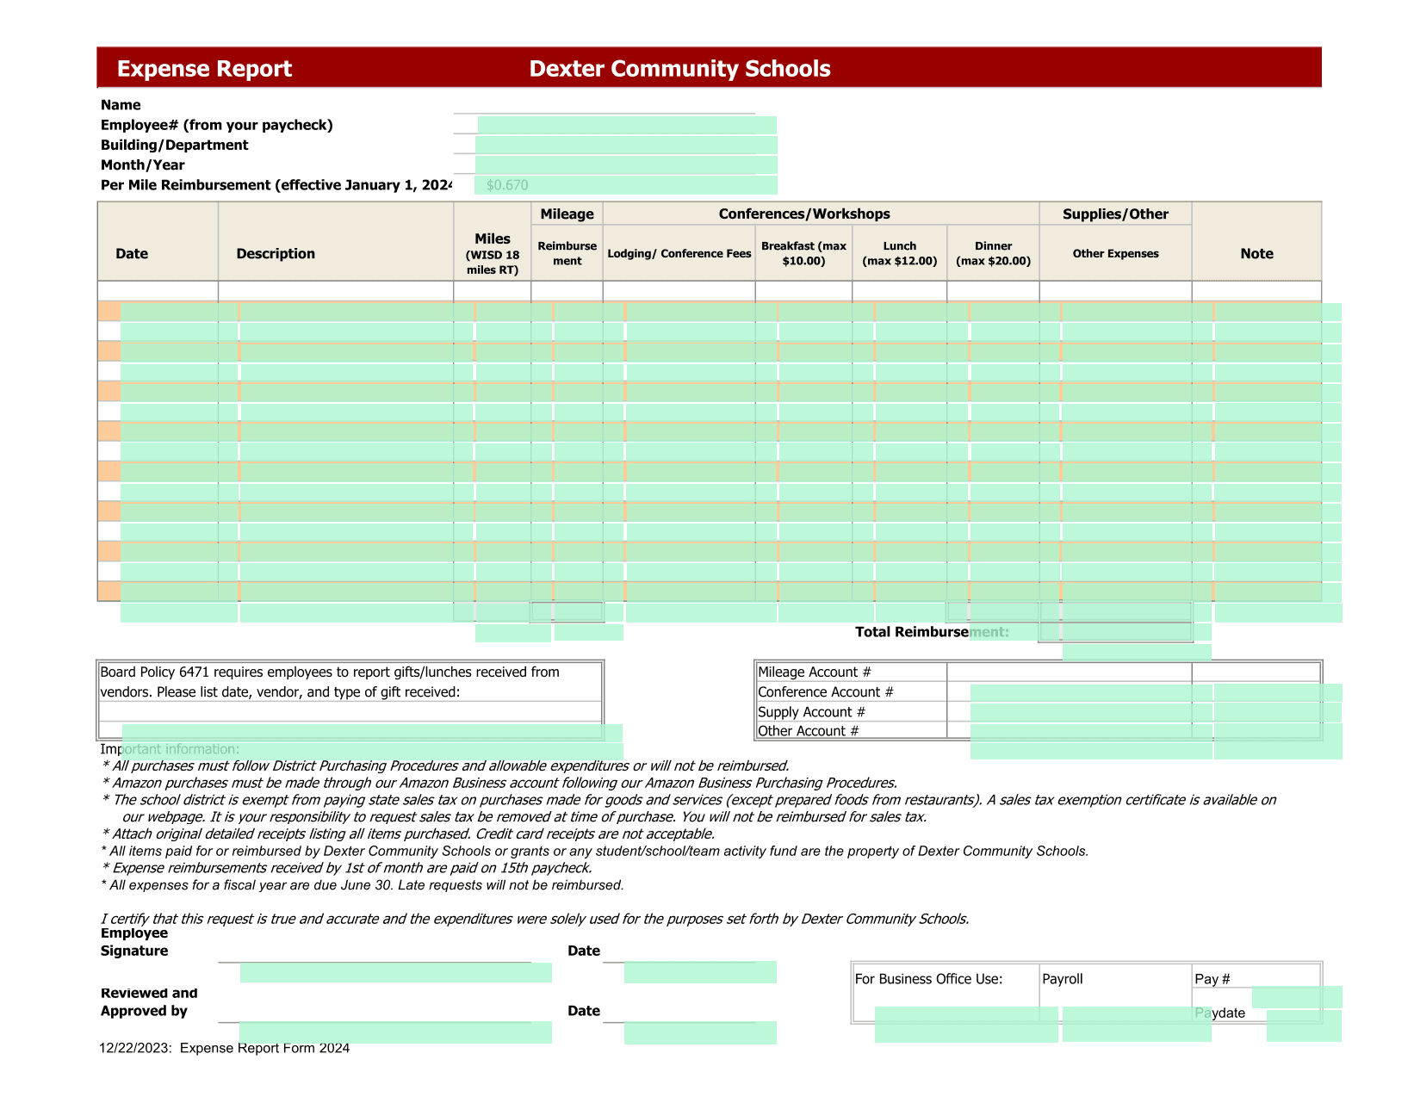Screen dimensions: 1420x1097
Task: Click the 'due June 30' fiscal year note
Action: (363, 885)
